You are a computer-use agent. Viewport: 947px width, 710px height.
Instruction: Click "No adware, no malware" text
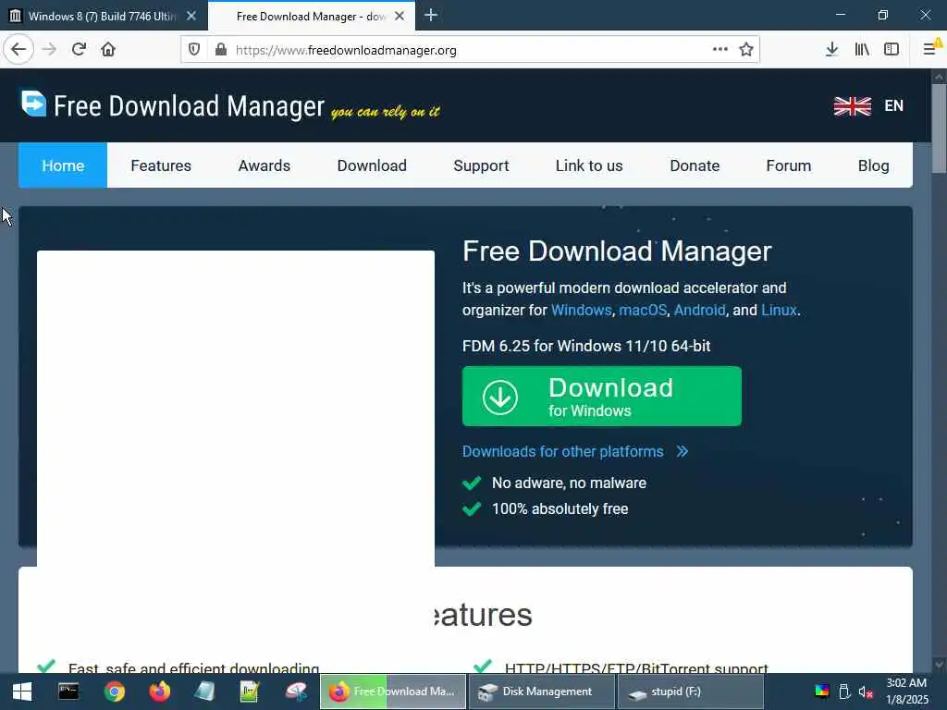[x=569, y=483]
